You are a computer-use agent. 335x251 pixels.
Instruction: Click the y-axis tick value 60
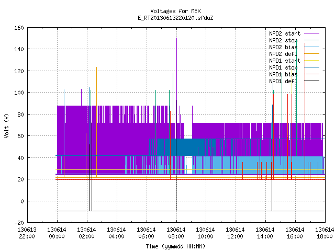[20, 136]
